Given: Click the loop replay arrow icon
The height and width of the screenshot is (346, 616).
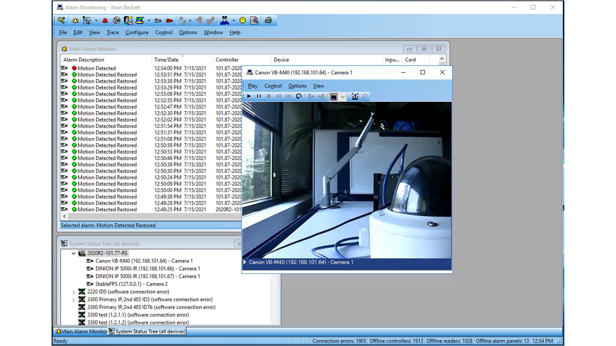Looking at the screenshot, I should click(299, 96).
